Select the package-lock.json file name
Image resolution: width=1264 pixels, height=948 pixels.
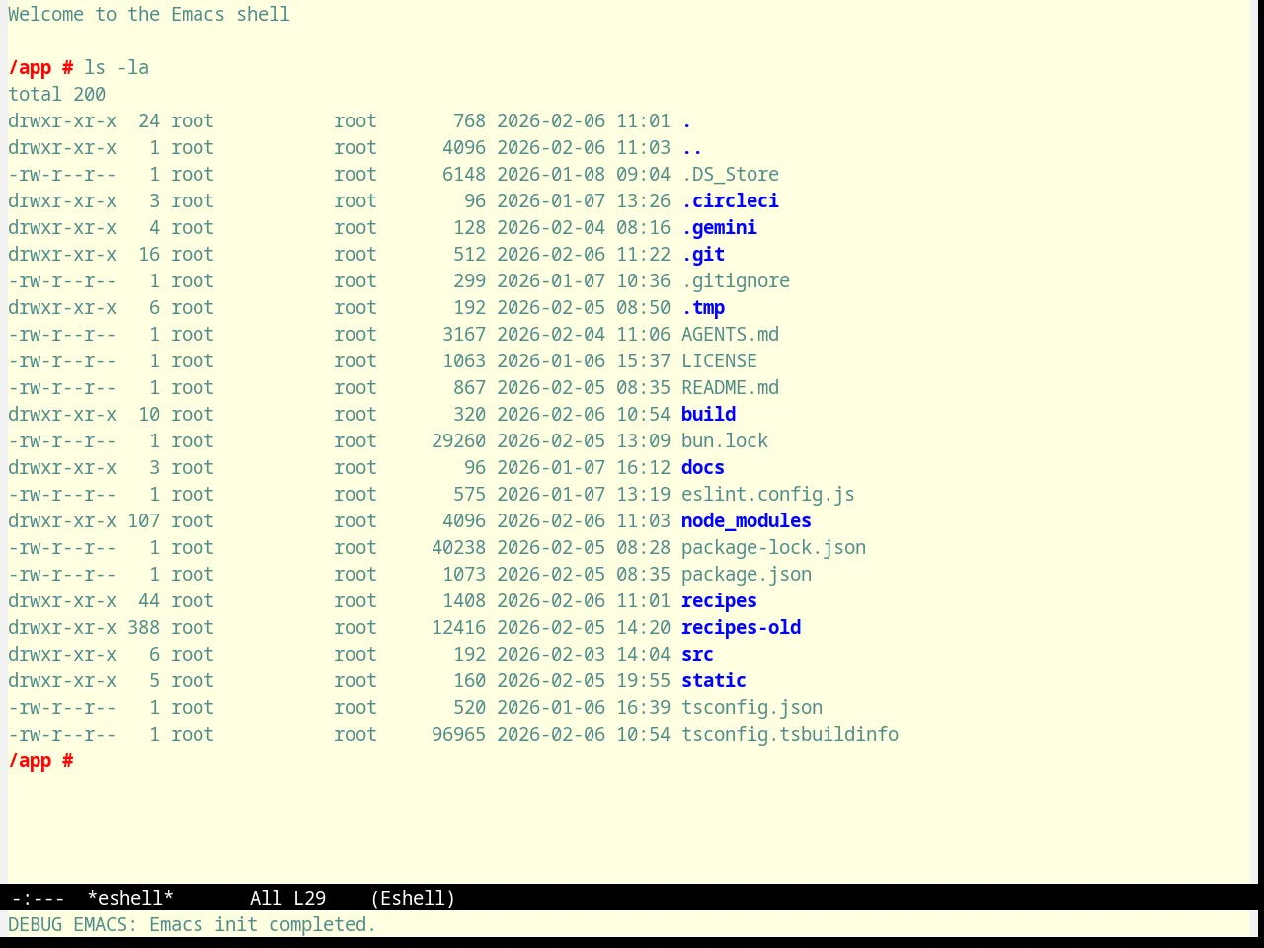(773, 548)
